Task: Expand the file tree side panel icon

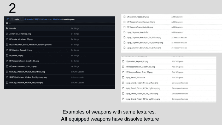Action: coord(7,19)
